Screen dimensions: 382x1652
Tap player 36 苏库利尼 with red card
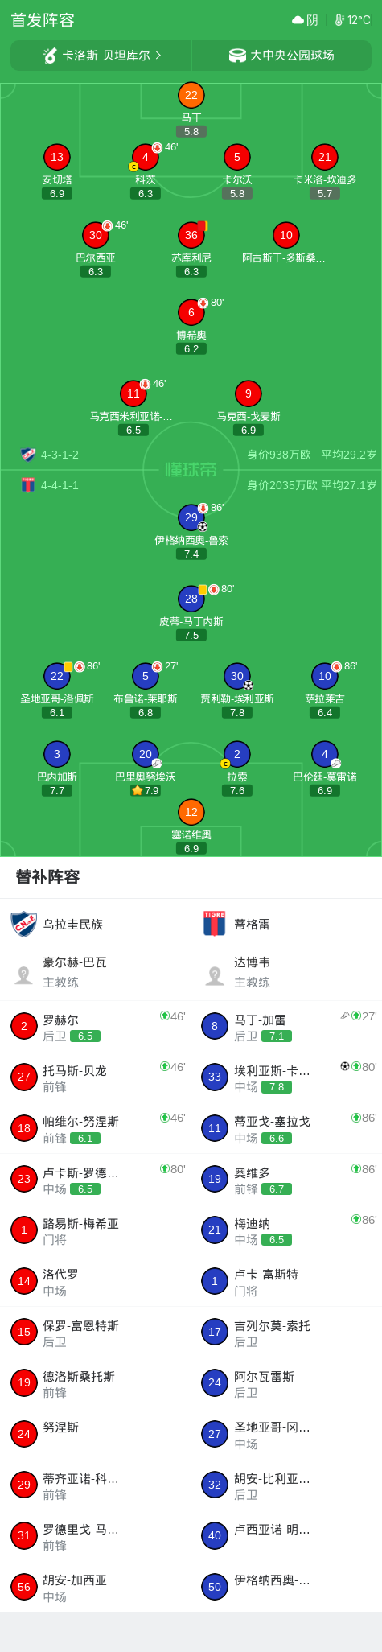coord(191,235)
